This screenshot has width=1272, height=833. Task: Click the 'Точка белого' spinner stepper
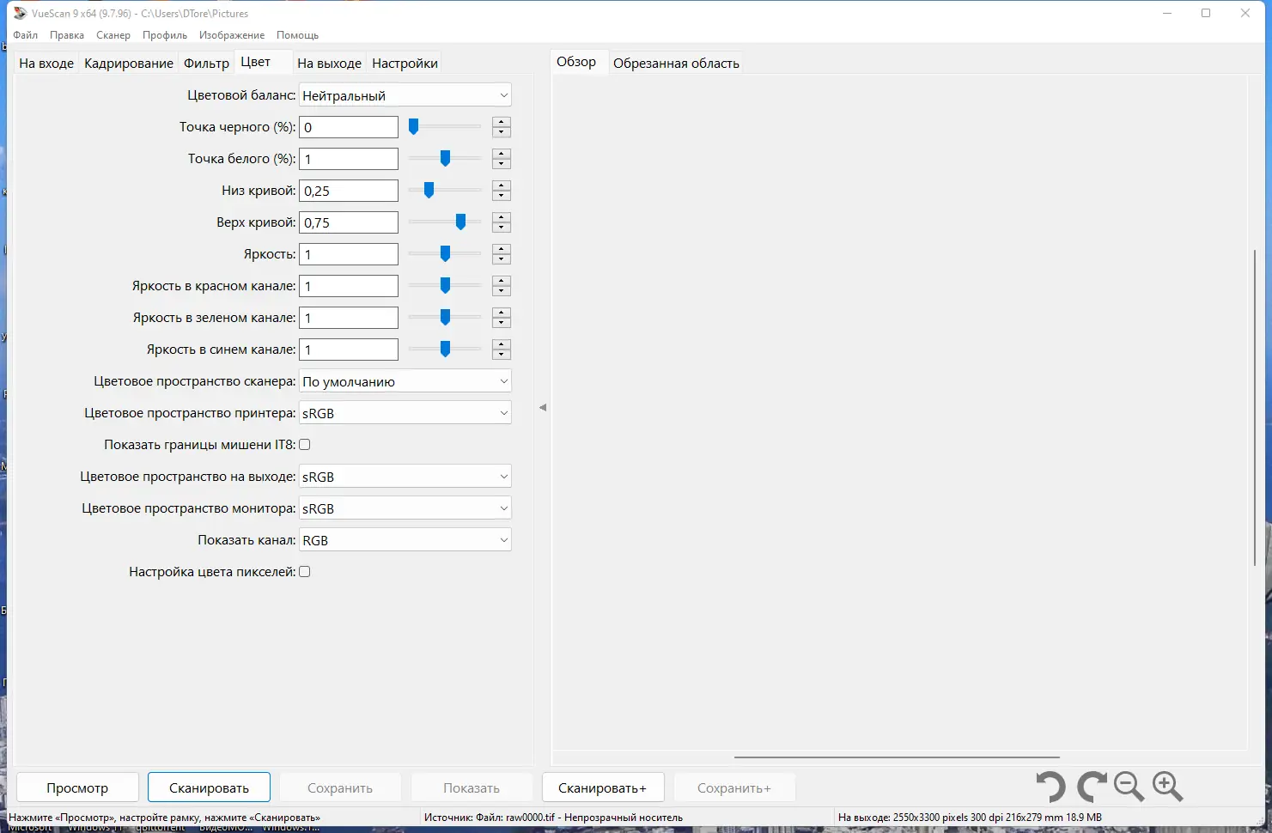(x=502, y=159)
